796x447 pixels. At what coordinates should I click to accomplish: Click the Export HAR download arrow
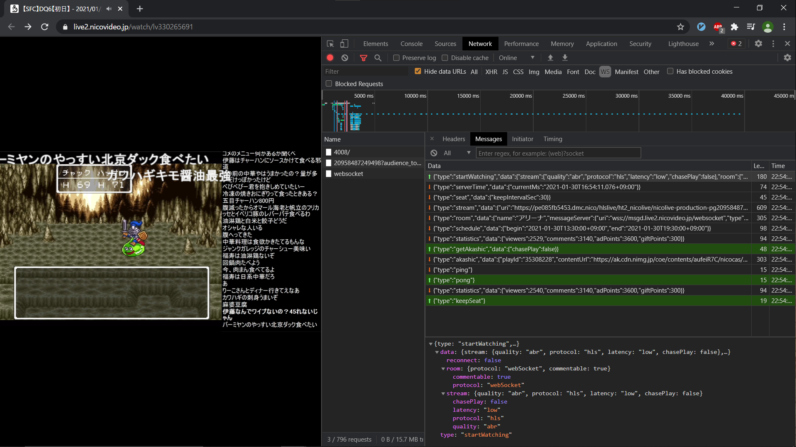click(565, 58)
